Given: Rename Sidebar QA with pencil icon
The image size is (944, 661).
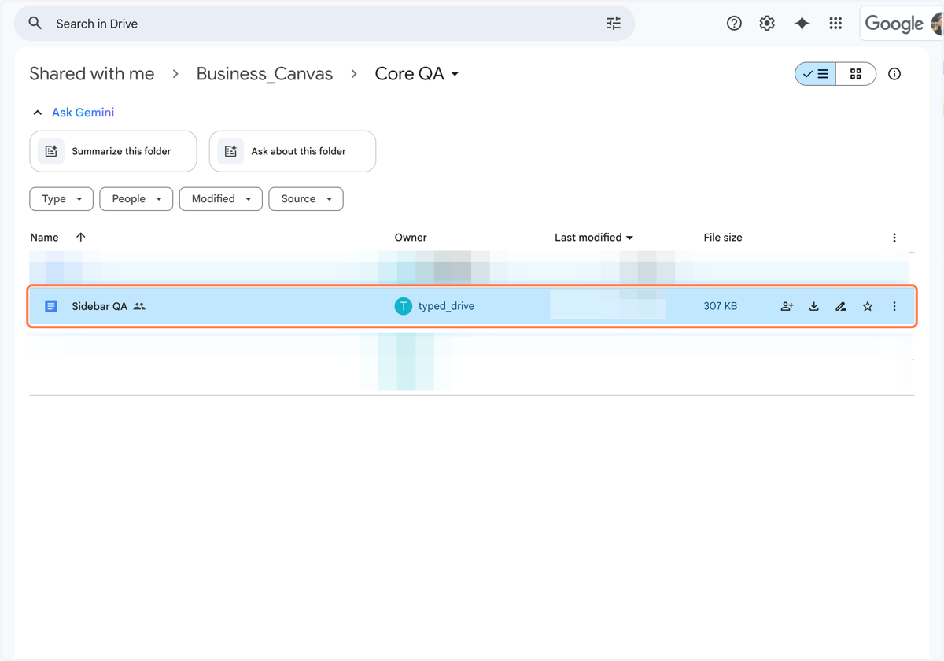Looking at the screenshot, I should coord(841,306).
